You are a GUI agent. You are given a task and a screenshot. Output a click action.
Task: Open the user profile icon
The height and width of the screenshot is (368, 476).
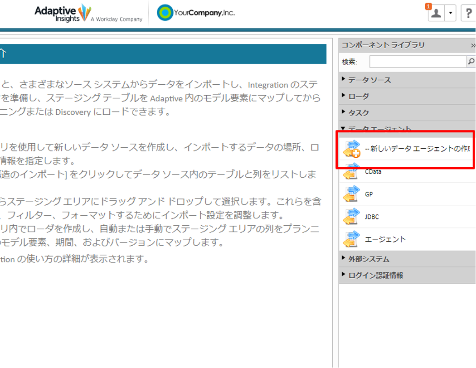[436, 13]
